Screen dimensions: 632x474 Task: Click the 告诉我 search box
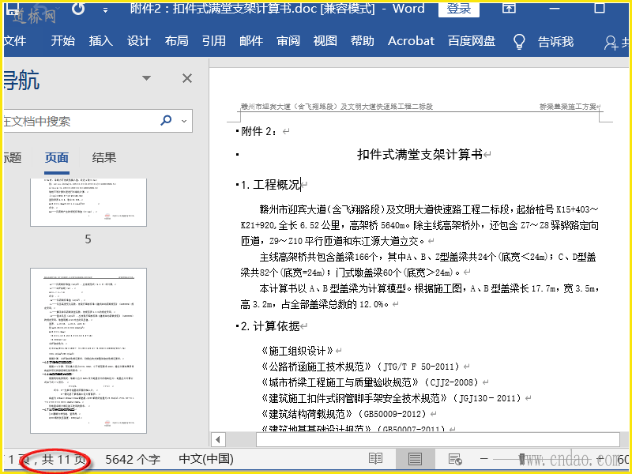click(555, 42)
